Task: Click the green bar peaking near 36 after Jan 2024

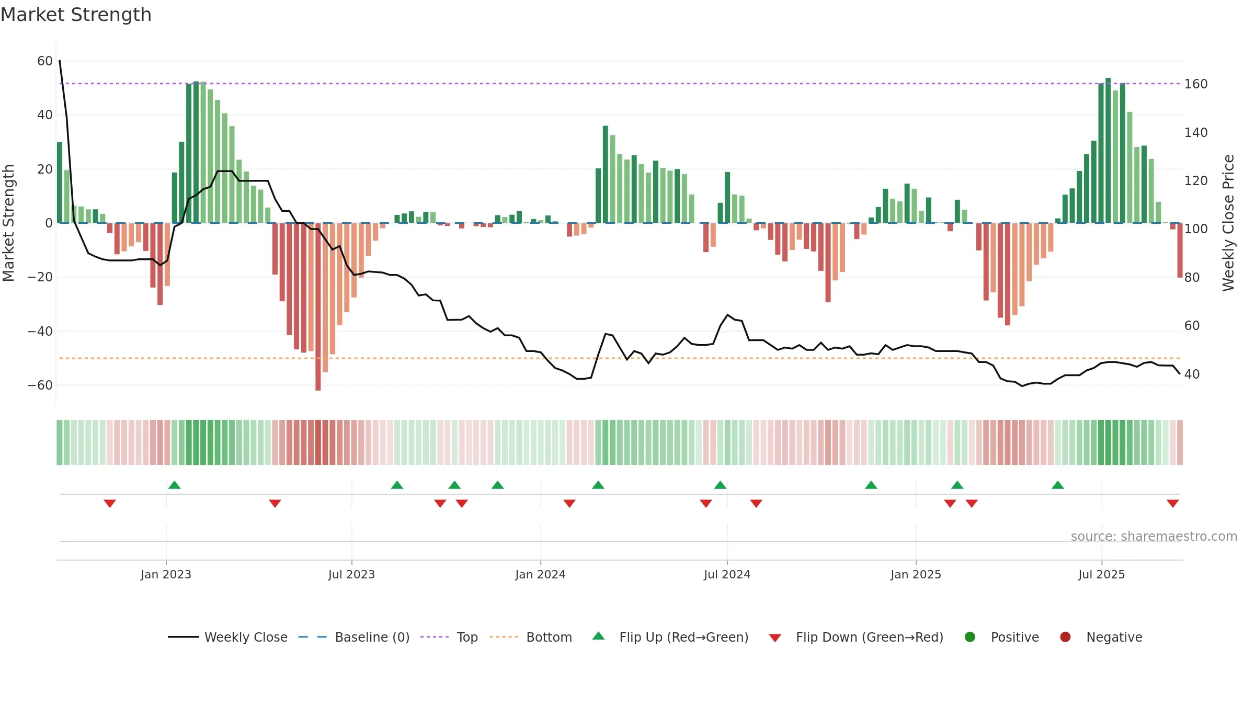Action: (x=606, y=174)
